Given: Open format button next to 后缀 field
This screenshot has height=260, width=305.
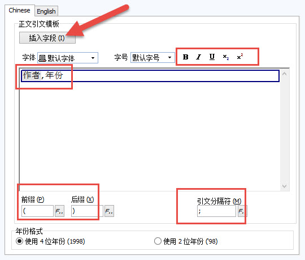Looking at the screenshot, I should [110, 211].
